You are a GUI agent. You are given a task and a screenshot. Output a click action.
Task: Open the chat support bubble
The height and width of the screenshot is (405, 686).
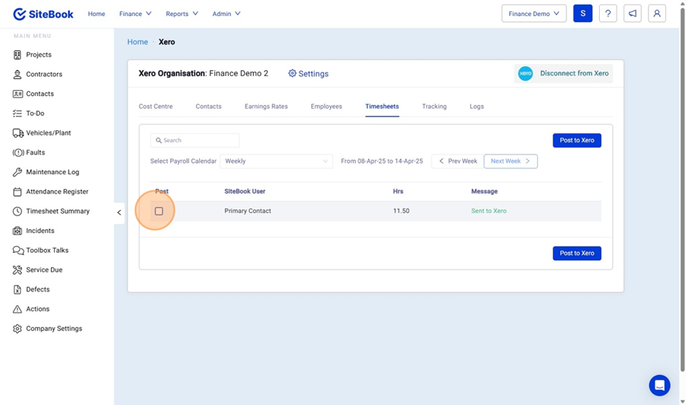pyautogui.click(x=659, y=385)
